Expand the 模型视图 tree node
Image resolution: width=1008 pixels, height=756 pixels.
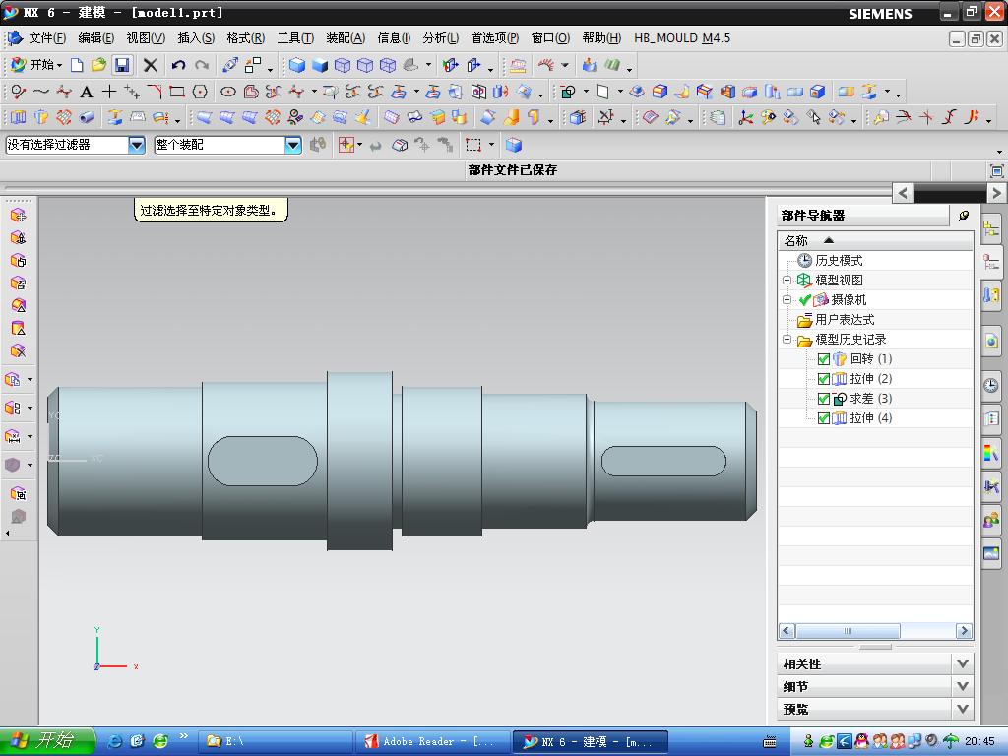(x=787, y=281)
